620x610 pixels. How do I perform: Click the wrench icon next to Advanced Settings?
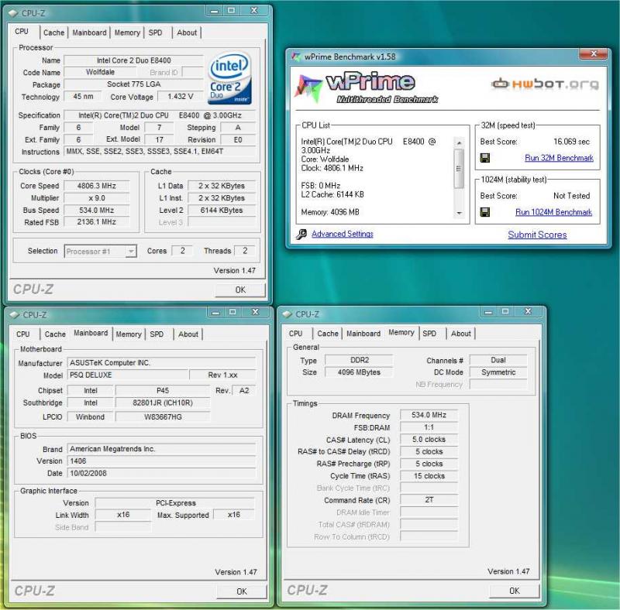pyautogui.click(x=301, y=235)
